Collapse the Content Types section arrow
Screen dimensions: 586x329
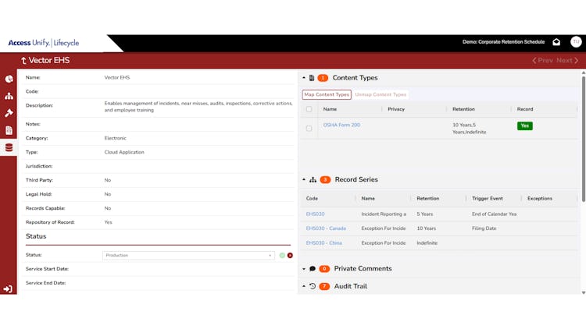click(x=304, y=78)
